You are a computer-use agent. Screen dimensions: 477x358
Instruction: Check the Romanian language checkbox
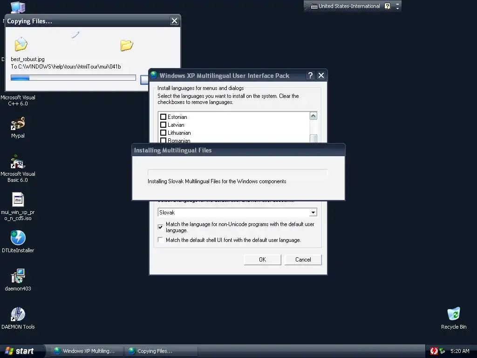164,140
